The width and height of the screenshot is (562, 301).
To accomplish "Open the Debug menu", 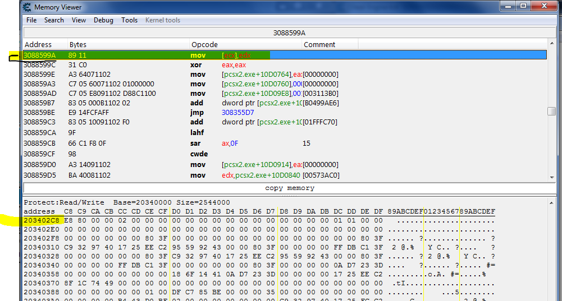I will pos(103,20).
